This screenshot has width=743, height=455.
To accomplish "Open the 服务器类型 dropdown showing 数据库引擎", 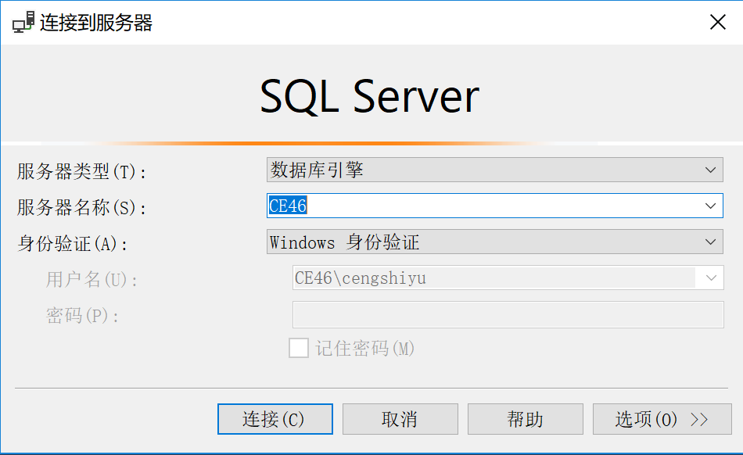I will coord(495,170).
